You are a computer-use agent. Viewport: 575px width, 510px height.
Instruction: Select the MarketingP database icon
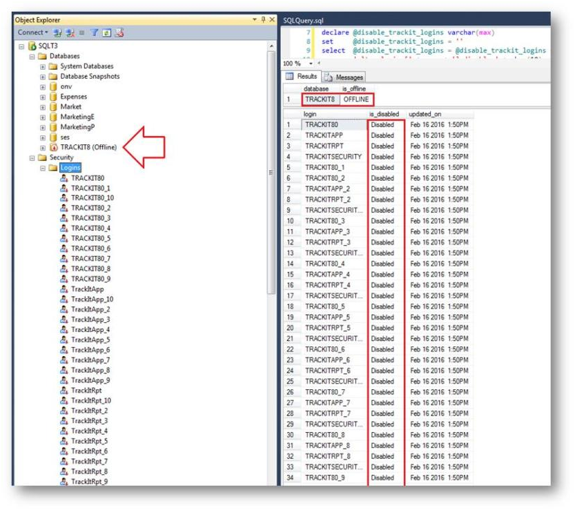pyautogui.click(x=54, y=127)
